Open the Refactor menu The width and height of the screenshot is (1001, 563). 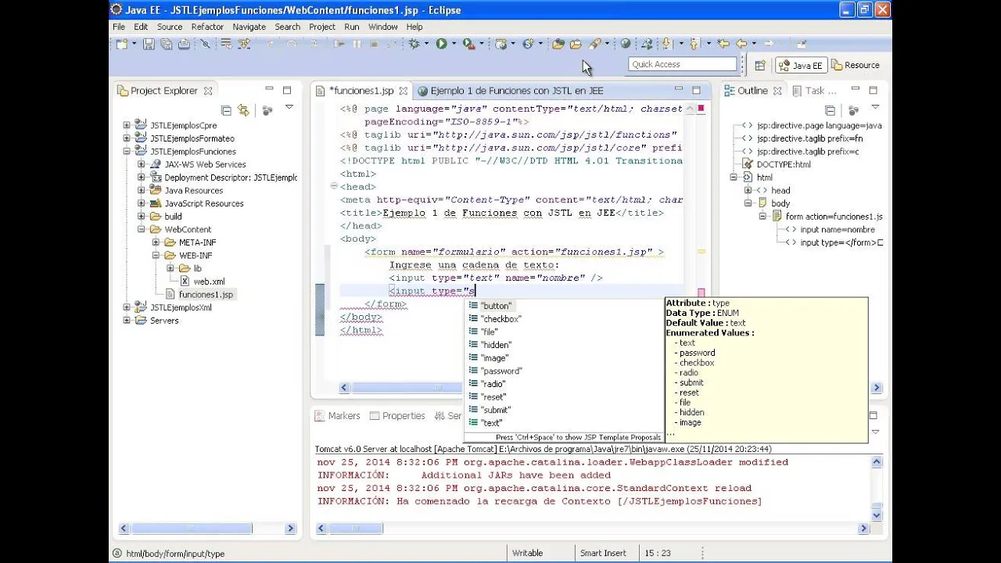pos(207,27)
